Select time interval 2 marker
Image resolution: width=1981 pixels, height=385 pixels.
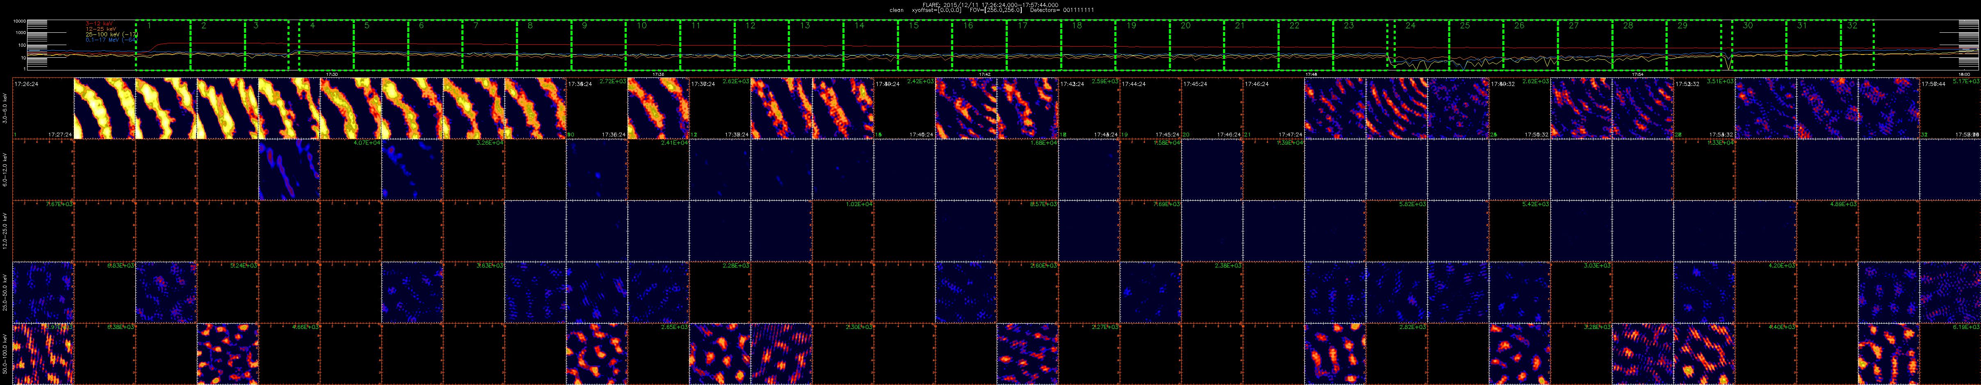click(204, 25)
